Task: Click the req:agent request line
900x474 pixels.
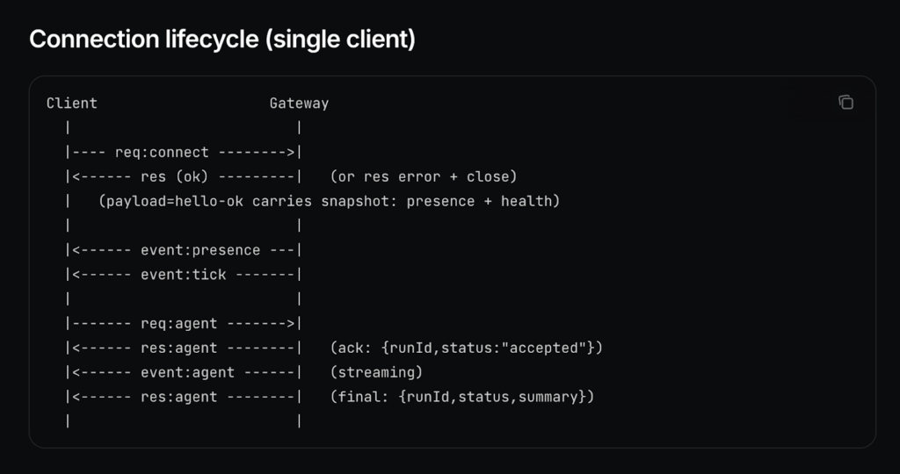Action: pos(183,324)
